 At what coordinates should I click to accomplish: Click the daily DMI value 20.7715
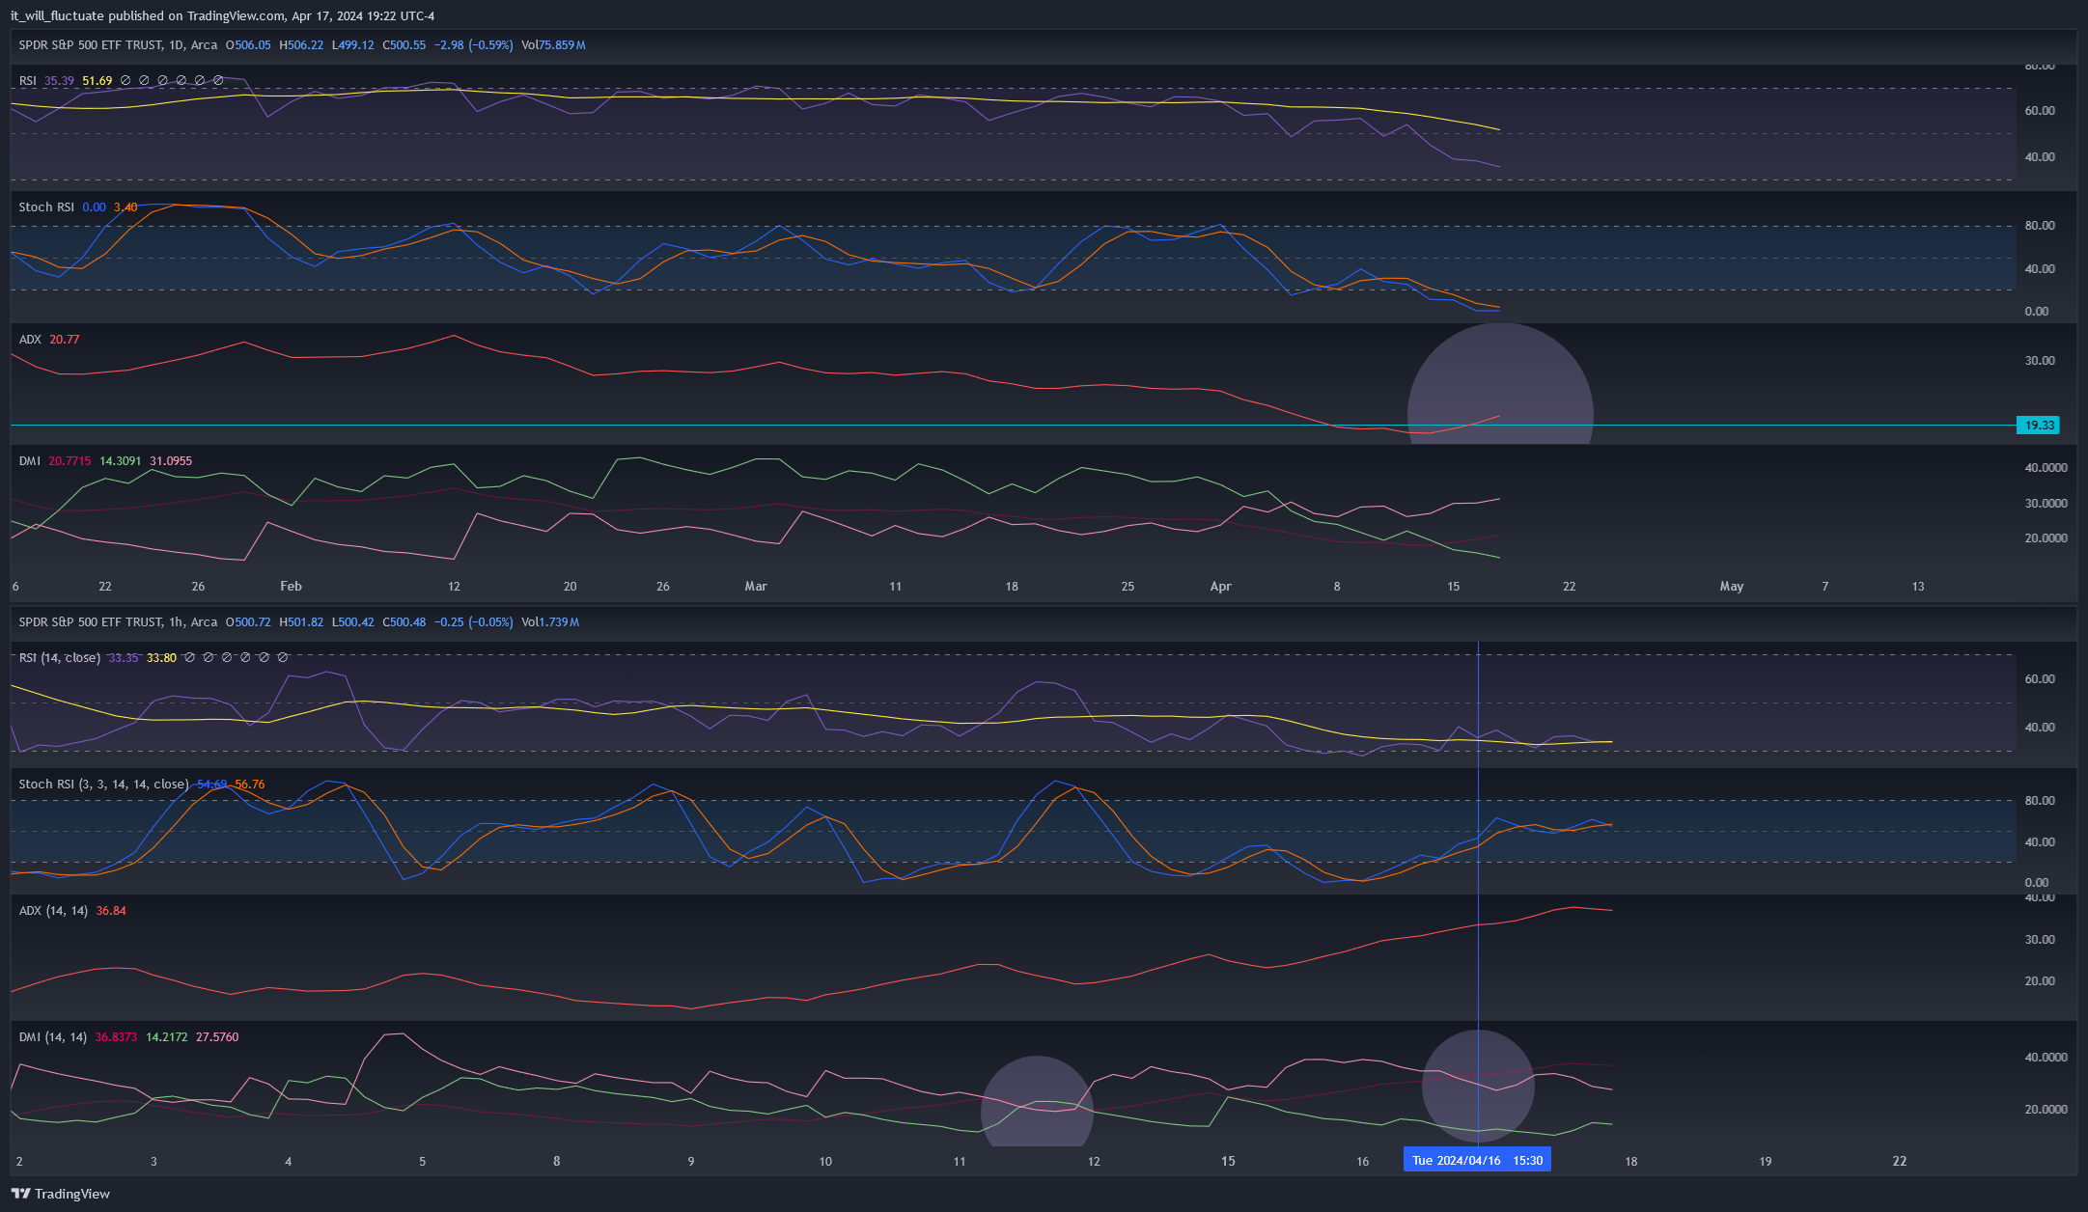70,461
